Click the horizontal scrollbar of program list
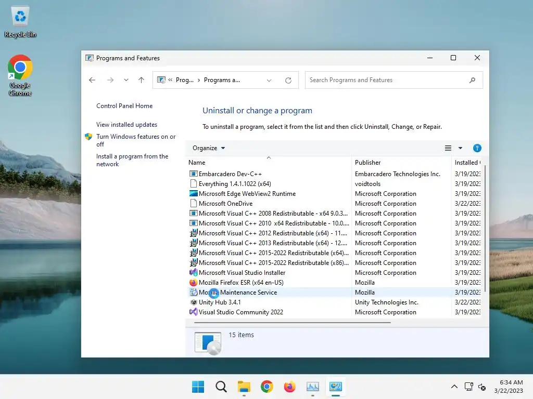Viewport: 533px width, 399px height. pyautogui.click(x=293, y=322)
